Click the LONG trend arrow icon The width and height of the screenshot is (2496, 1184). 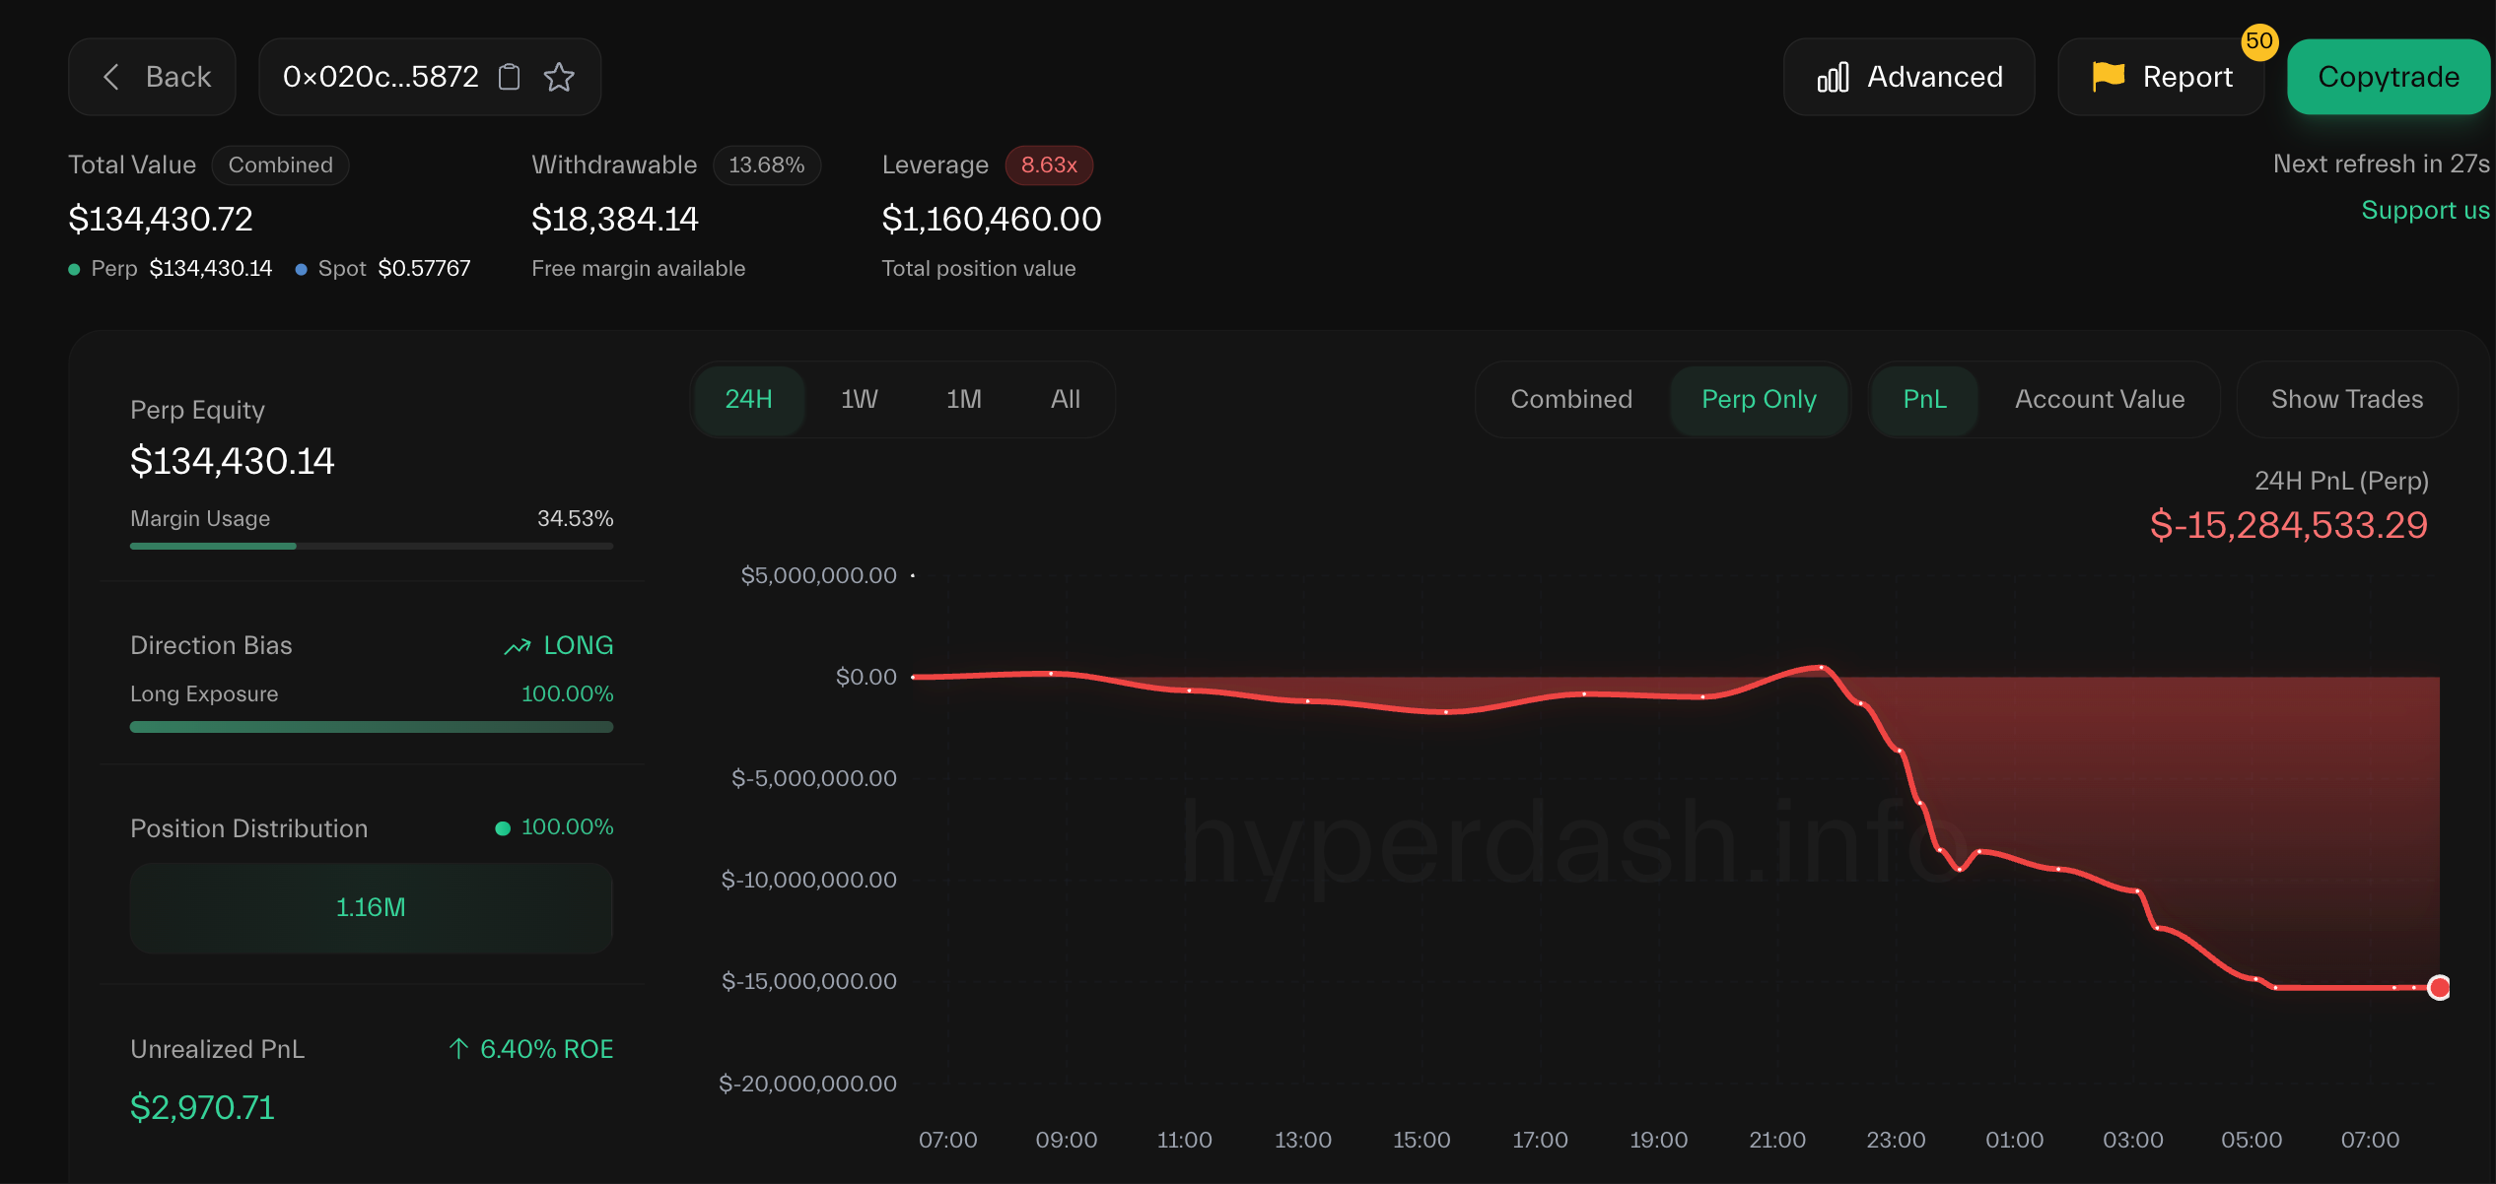pos(518,646)
